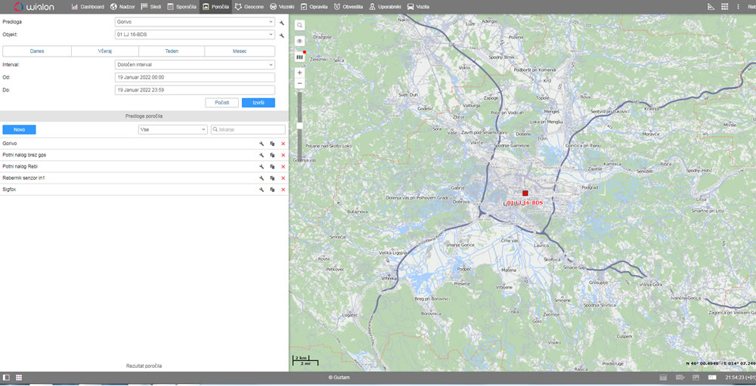Zoom in the map with plus button
The image size is (756, 386).
click(299, 73)
